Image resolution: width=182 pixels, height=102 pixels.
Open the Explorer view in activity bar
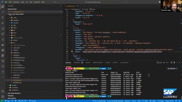(x=3, y=7)
